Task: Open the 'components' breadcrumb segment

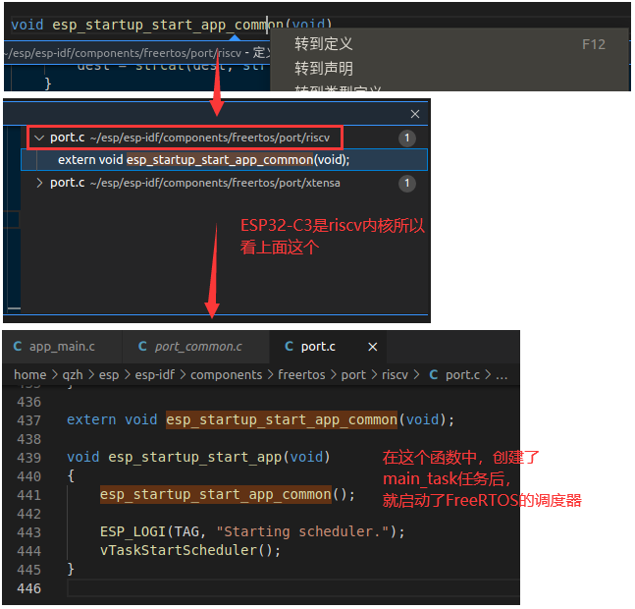Action: 227,375
